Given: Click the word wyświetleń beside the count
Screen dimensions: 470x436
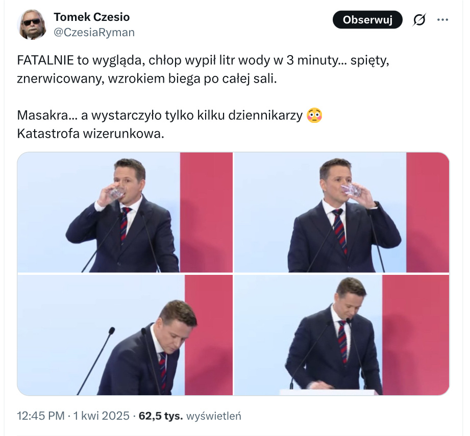Looking at the screenshot, I should point(214,416).
